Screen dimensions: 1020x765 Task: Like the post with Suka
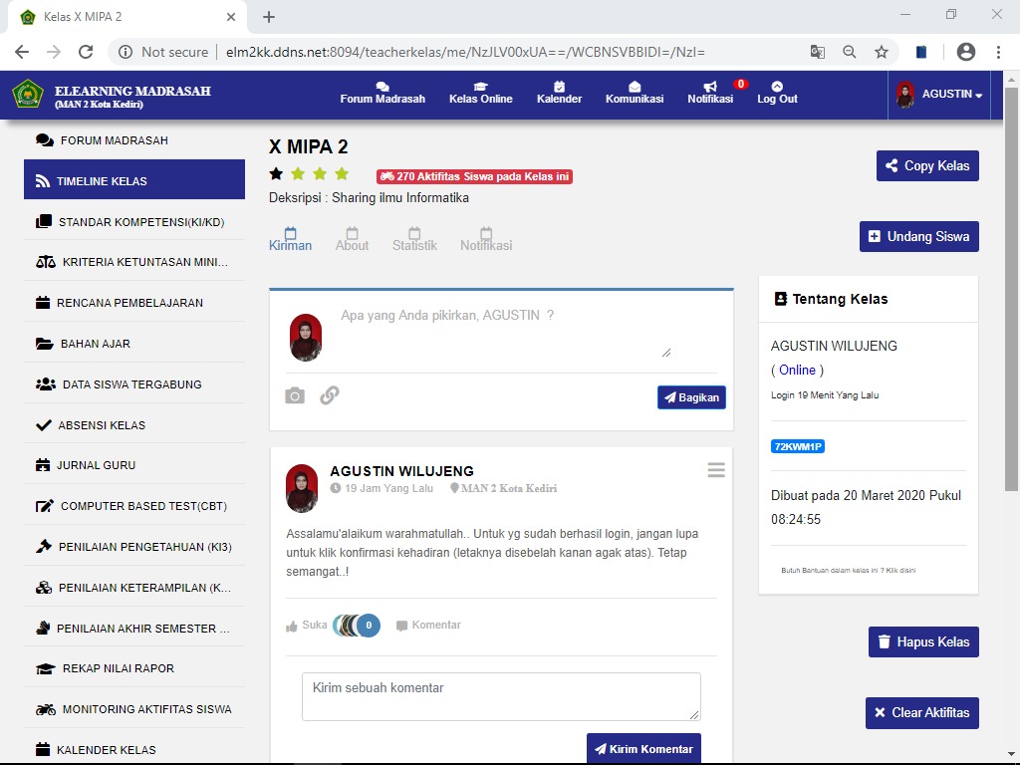point(306,626)
